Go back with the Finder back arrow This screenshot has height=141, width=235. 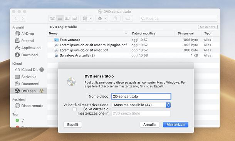[x=16, y=18]
